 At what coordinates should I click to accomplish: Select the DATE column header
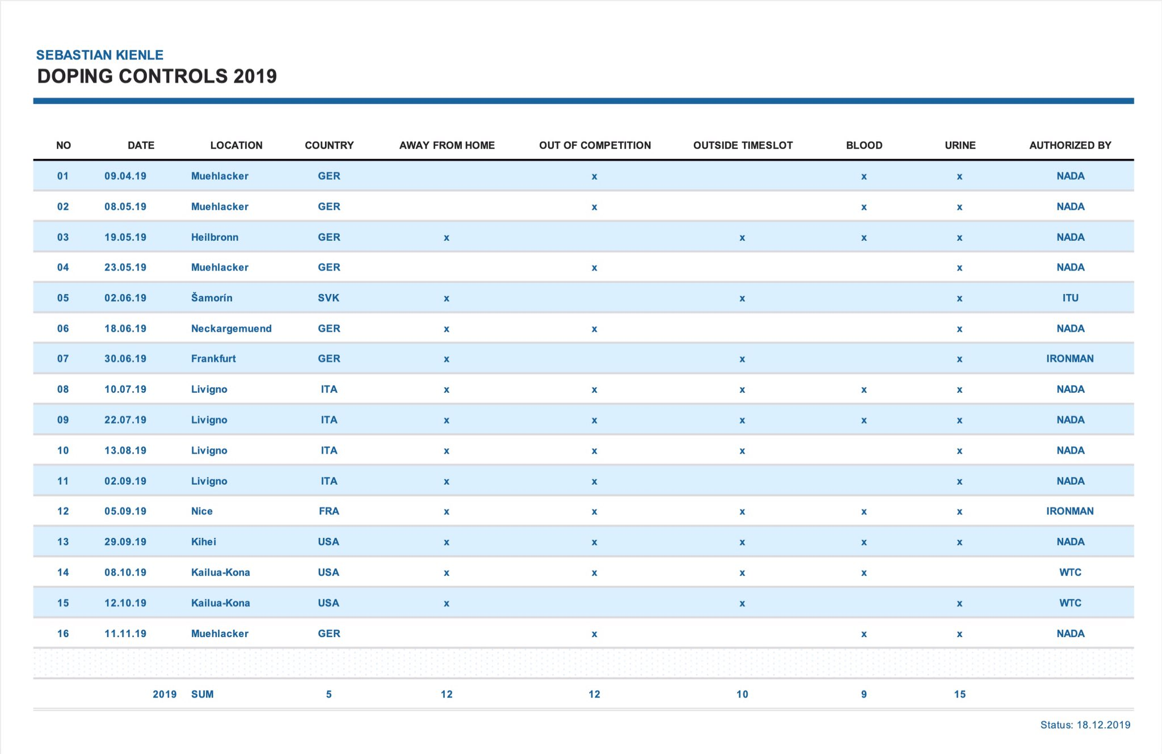(x=141, y=145)
